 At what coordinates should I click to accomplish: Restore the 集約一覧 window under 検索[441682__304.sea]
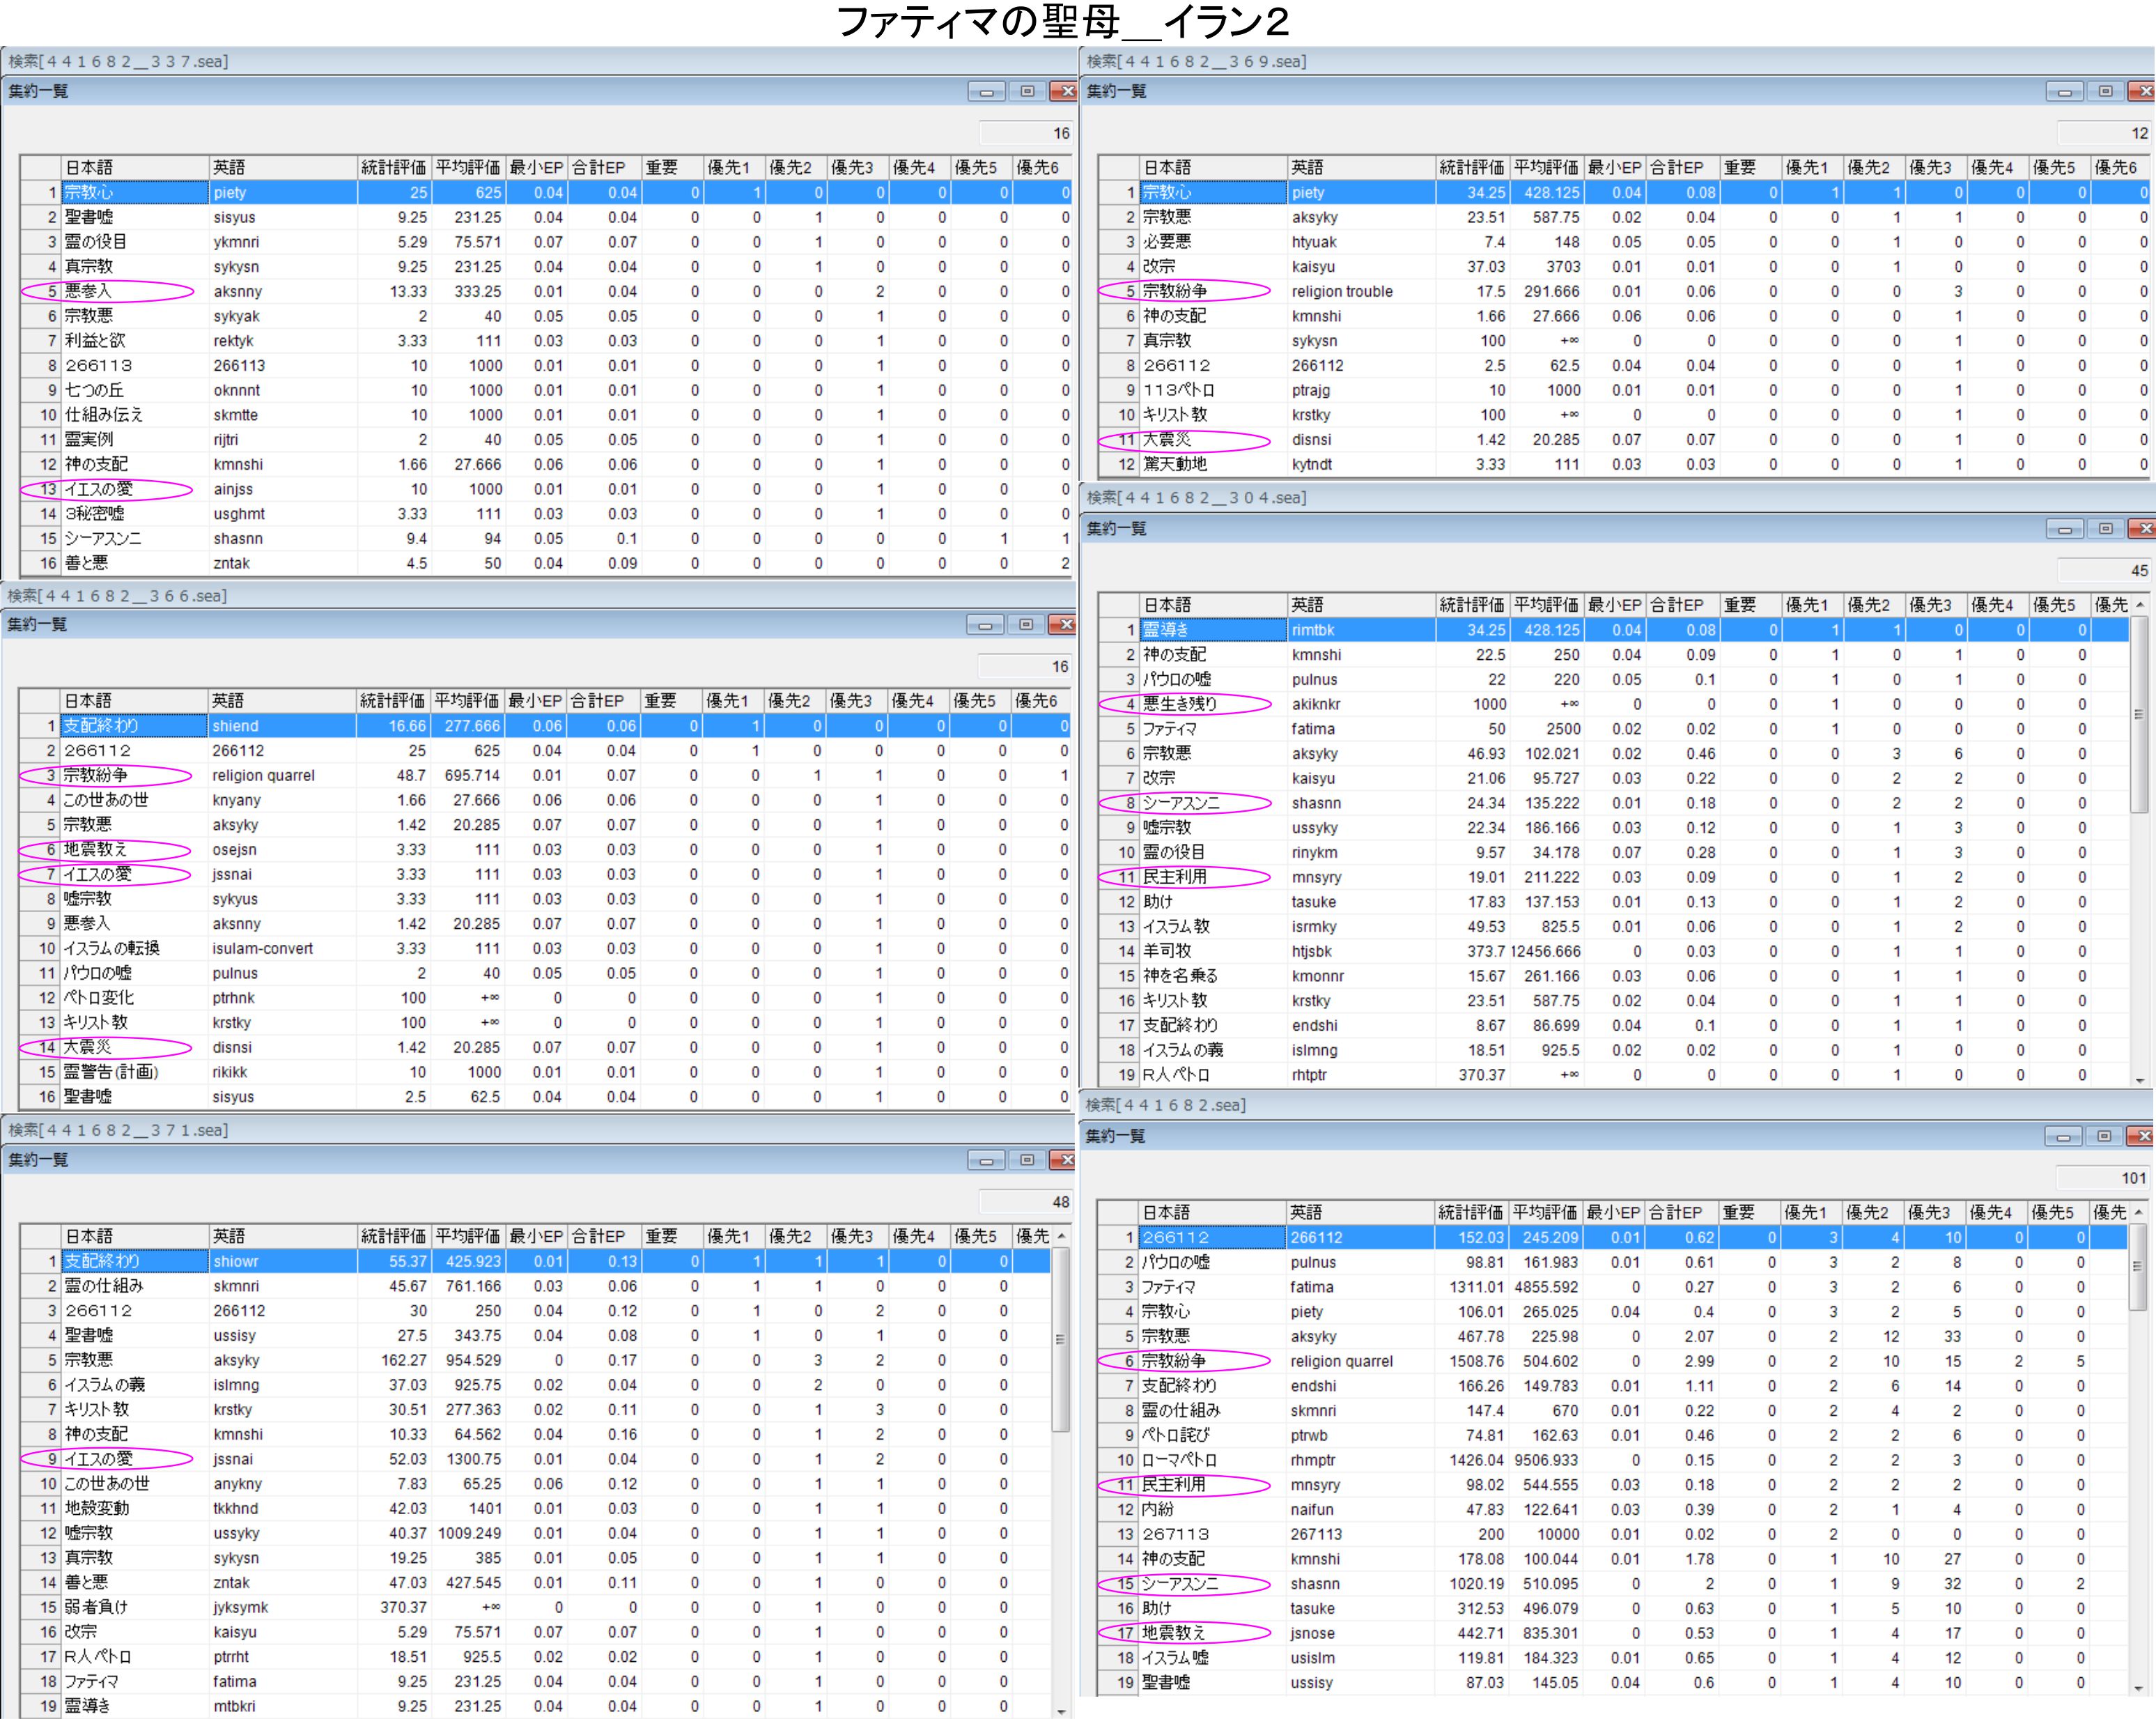(2105, 528)
